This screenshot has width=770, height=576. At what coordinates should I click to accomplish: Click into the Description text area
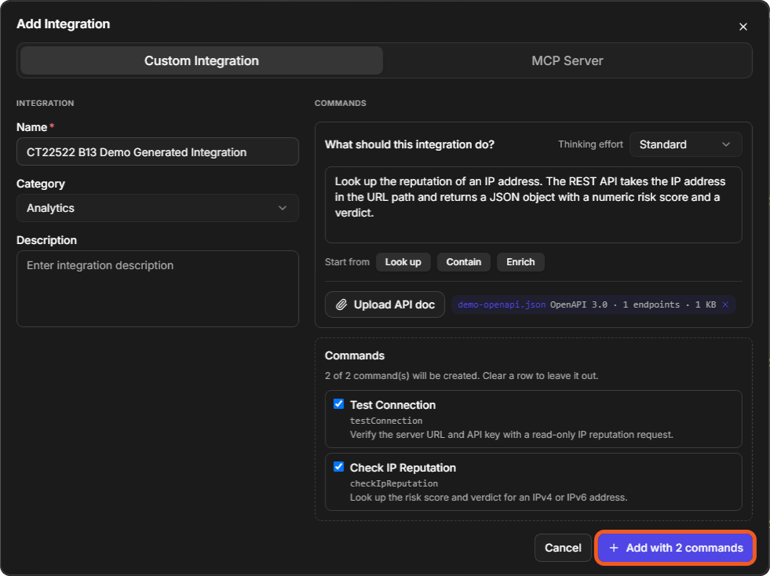click(x=157, y=289)
